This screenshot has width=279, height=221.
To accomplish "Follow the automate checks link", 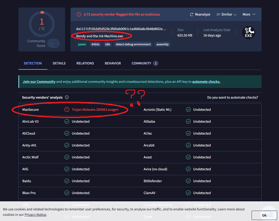I will [x=206, y=82].
